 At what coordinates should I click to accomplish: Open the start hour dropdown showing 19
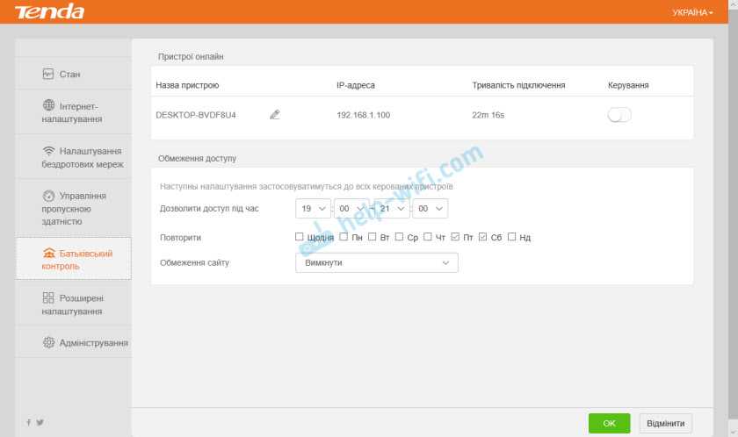point(313,209)
